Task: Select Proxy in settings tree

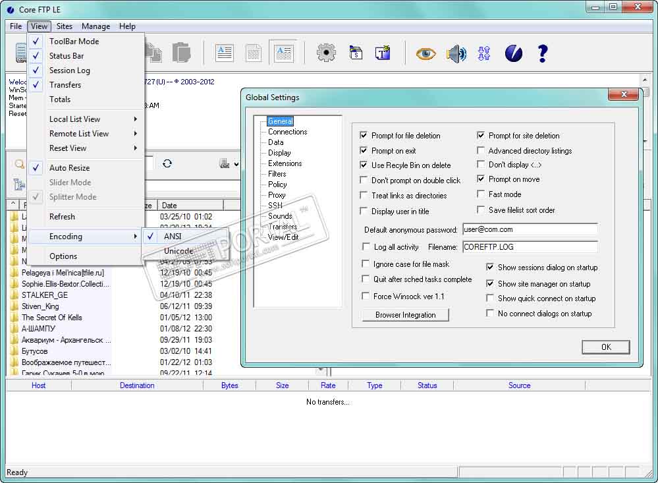Action: coord(277,194)
